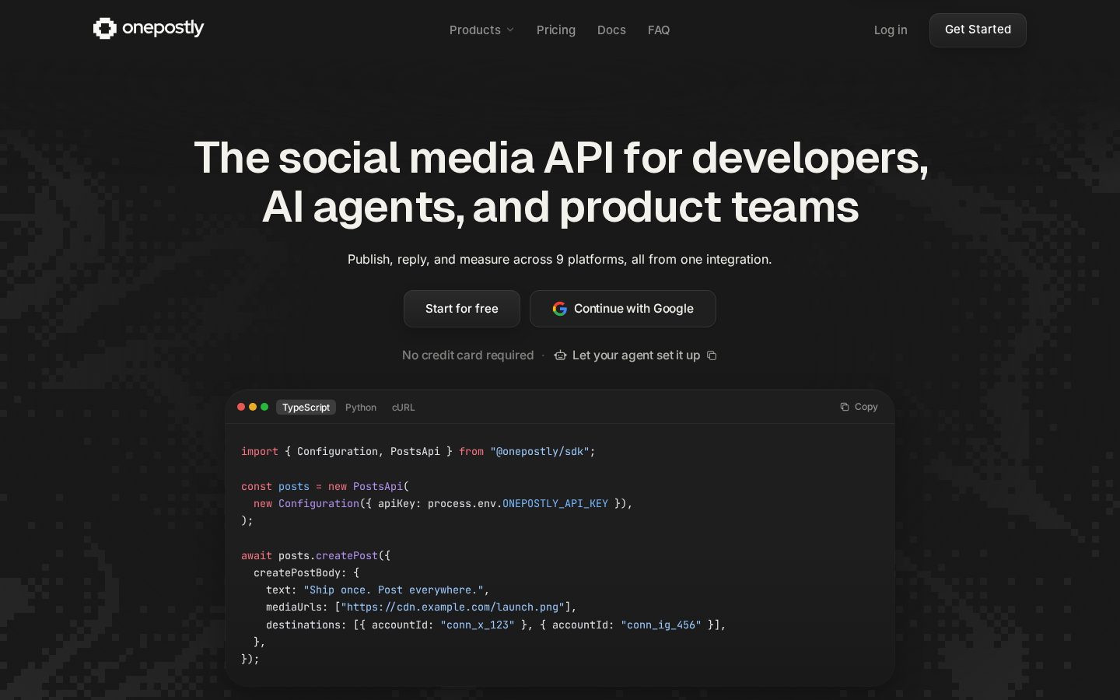Click the "Ship once. Post everywhere." string
1120x700 pixels.
click(x=394, y=590)
